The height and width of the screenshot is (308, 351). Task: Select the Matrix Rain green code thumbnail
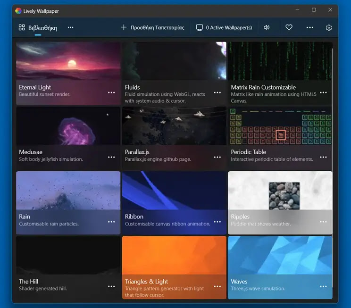[x=280, y=61]
